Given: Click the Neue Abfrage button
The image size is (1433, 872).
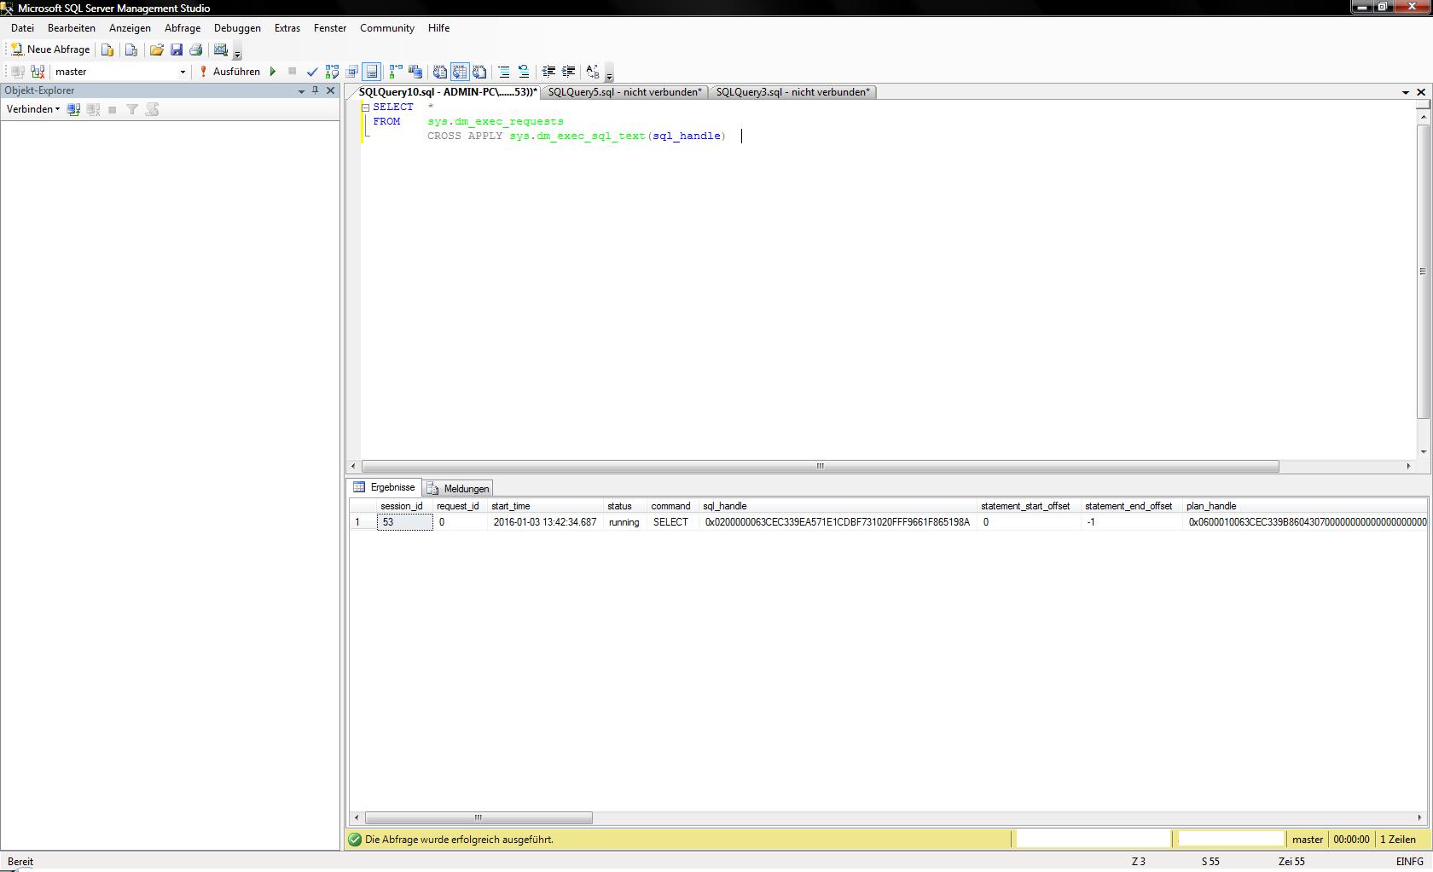Looking at the screenshot, I should click(50, 49).
